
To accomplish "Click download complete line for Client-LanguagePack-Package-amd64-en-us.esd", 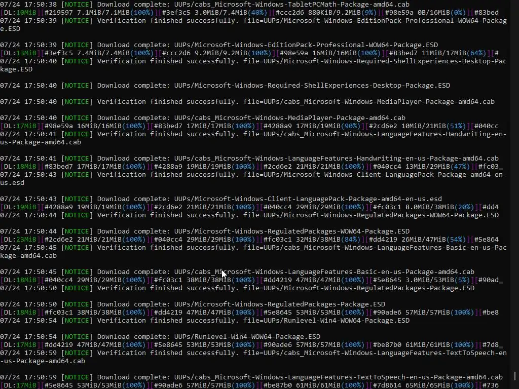I will (221, 199).
